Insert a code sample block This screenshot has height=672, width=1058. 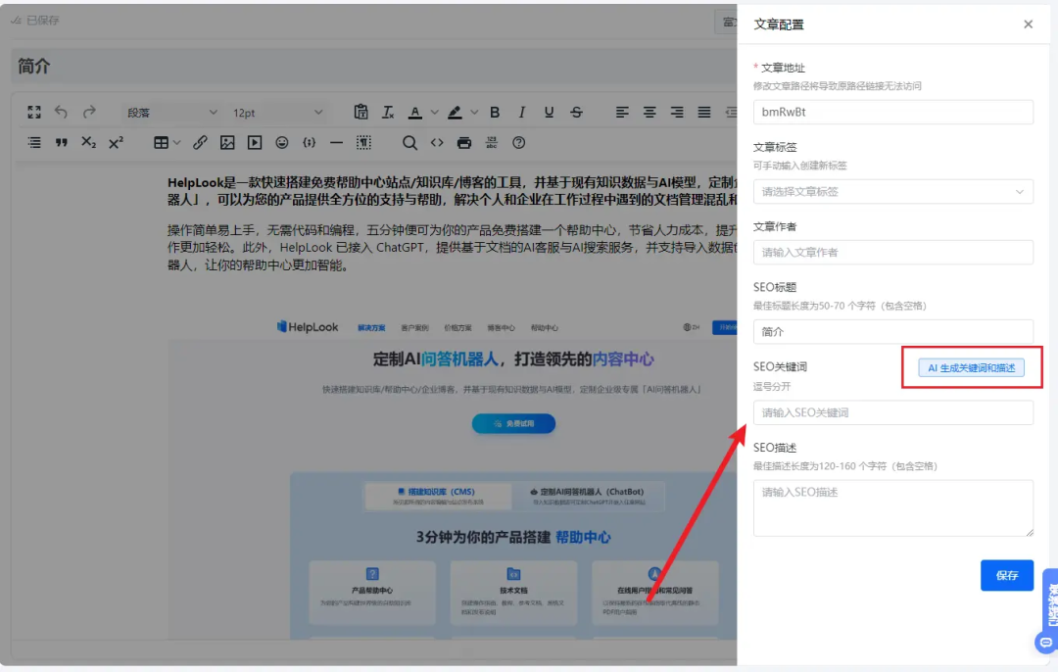(309, 142)
